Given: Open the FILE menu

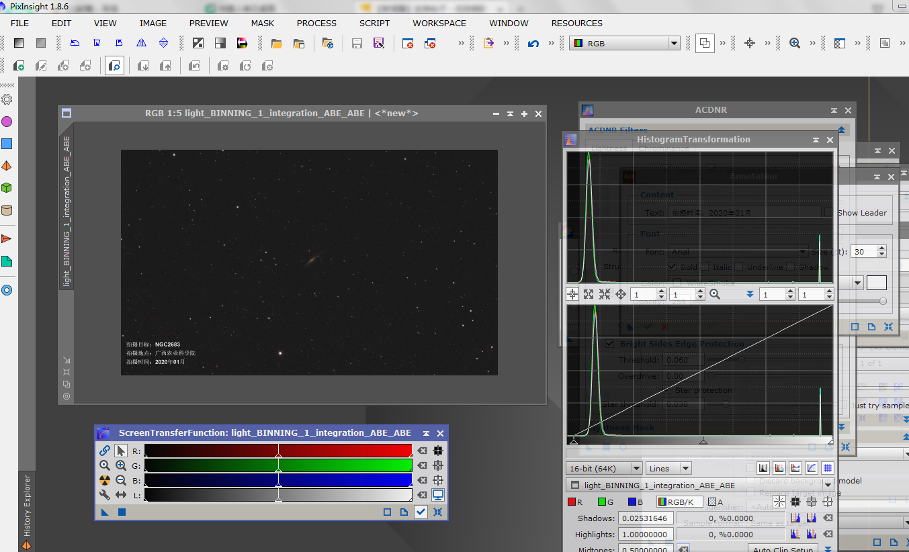Looking at the screenshot, I should 19,23.
